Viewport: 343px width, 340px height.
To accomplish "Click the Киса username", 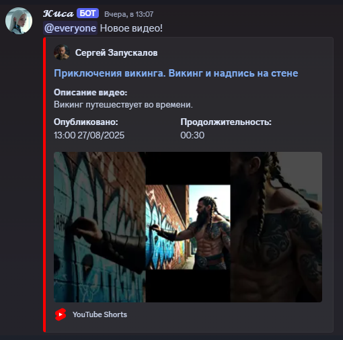I will 59,13.
